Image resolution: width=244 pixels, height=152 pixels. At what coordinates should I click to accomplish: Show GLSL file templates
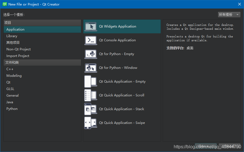point(42,89)
